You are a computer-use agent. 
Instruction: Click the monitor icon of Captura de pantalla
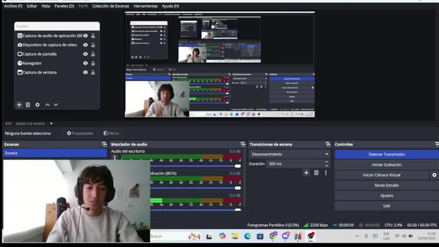coord(20,54)
